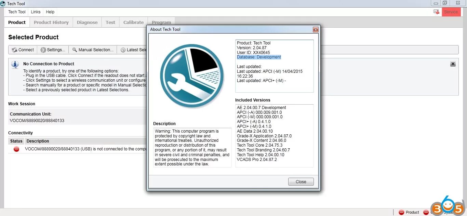
Task: Switch to the Diagnose tab
Action: pos(87,23)
